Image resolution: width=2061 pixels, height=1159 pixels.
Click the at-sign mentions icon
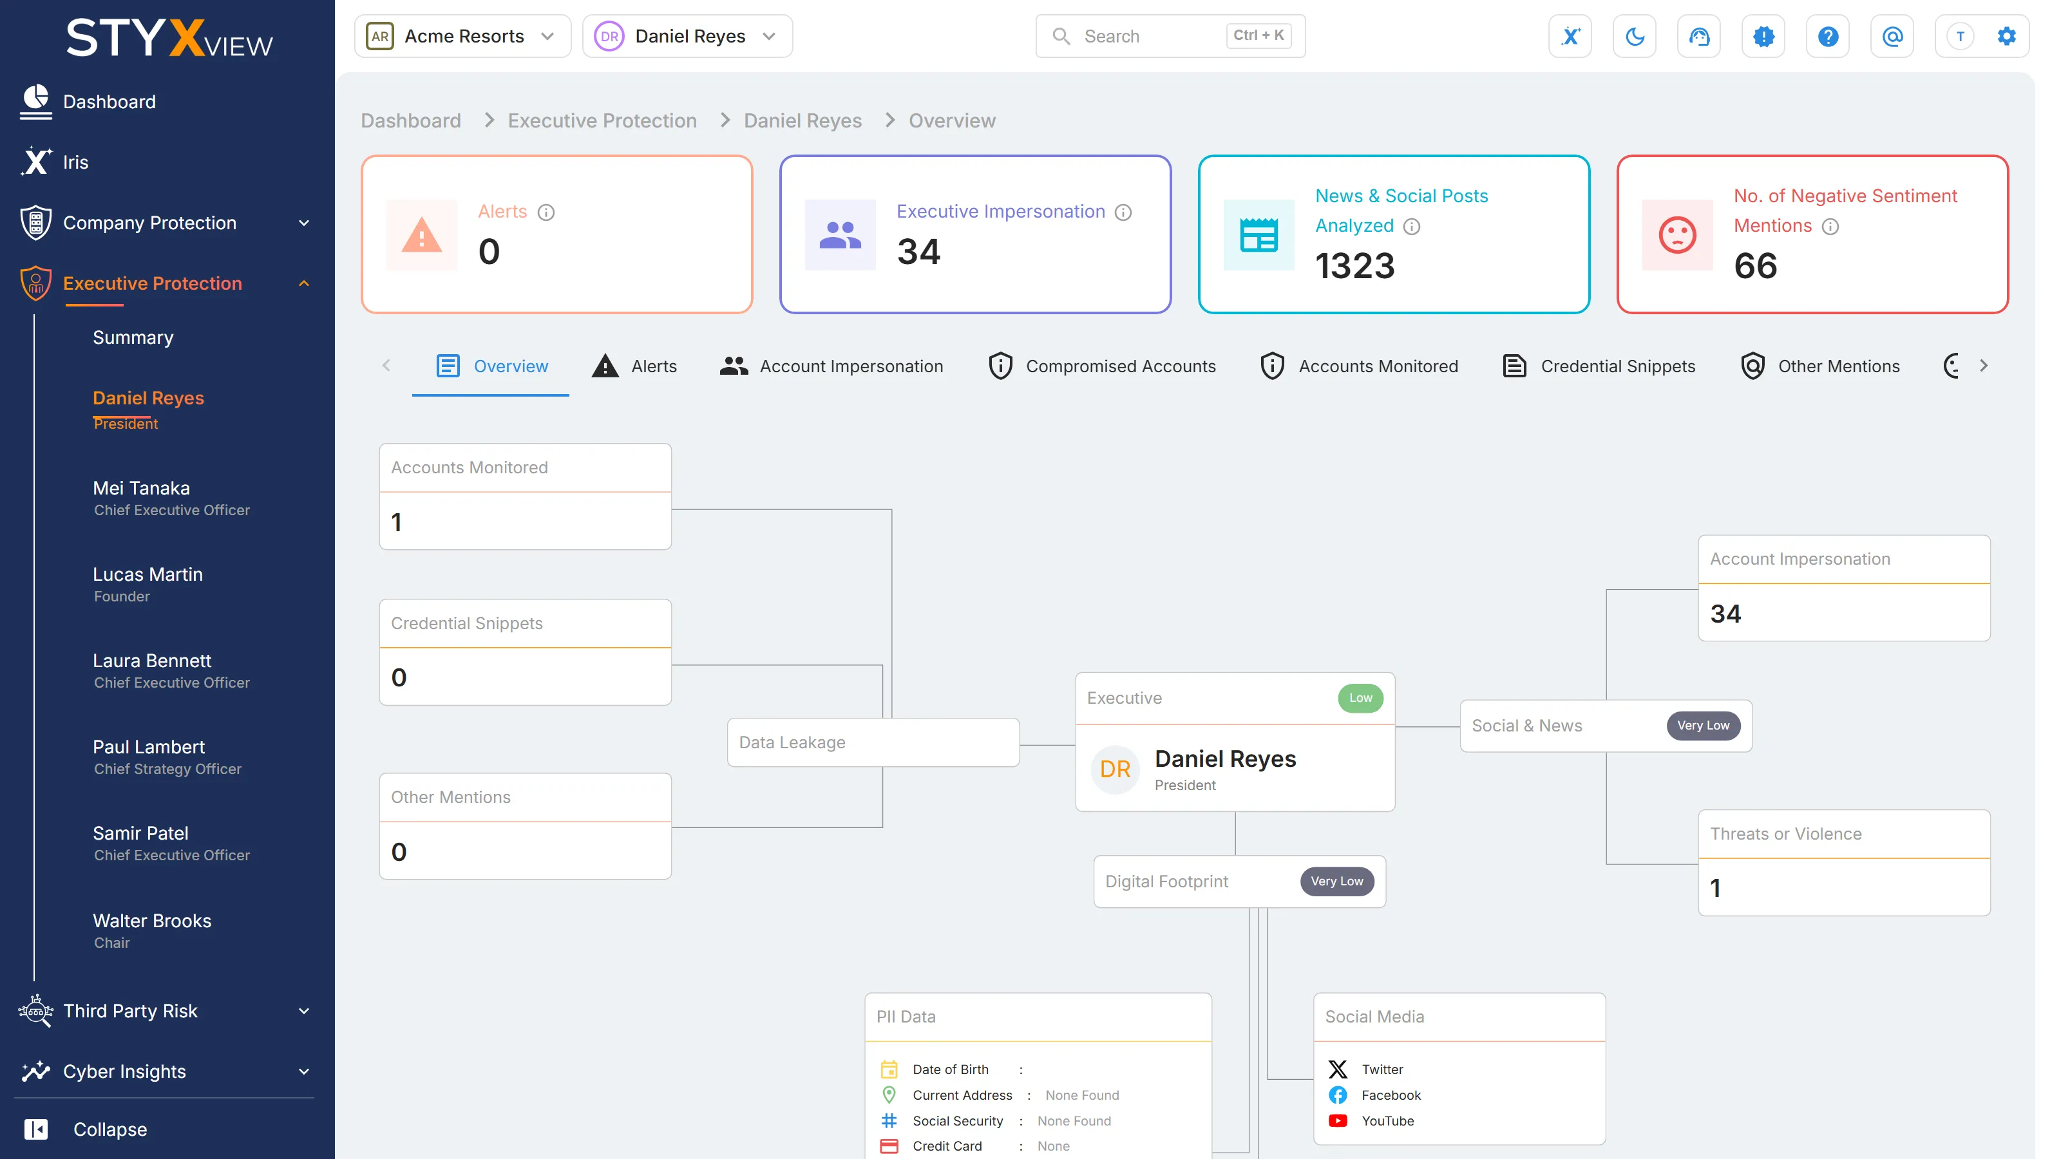pos(1892,36)
